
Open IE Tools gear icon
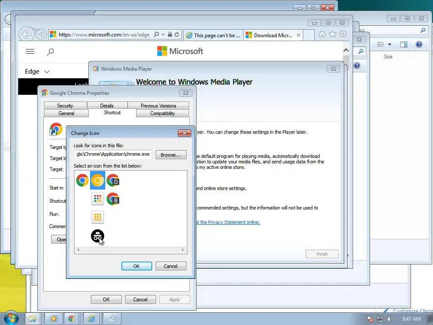(343, 34)
